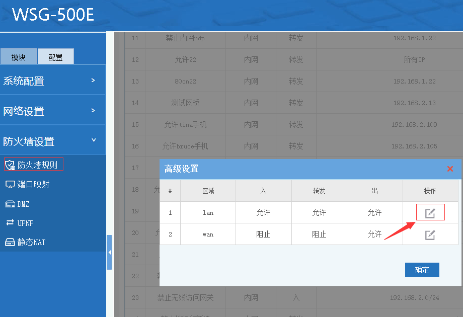Click the edit icon for lan zone
This screenshot has height=317, width=463.
pos(430,213)
